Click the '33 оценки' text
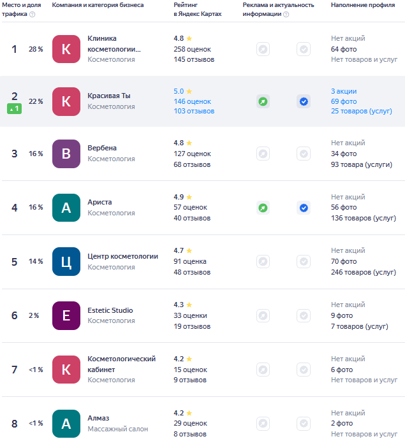Screen dimensions: 405x446 pyautogui.click(x=190, y=315)
